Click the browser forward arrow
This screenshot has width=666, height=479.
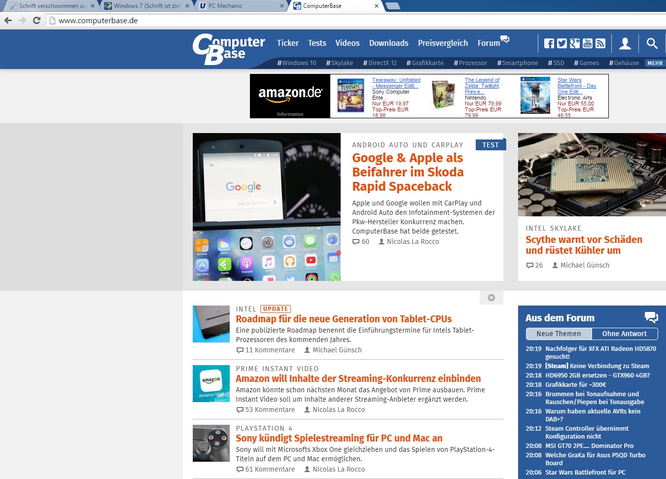(x=22, y=20)
